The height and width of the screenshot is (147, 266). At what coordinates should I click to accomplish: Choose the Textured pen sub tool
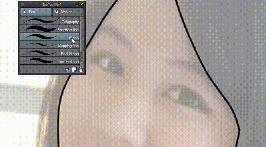click(x=50, y=61)
